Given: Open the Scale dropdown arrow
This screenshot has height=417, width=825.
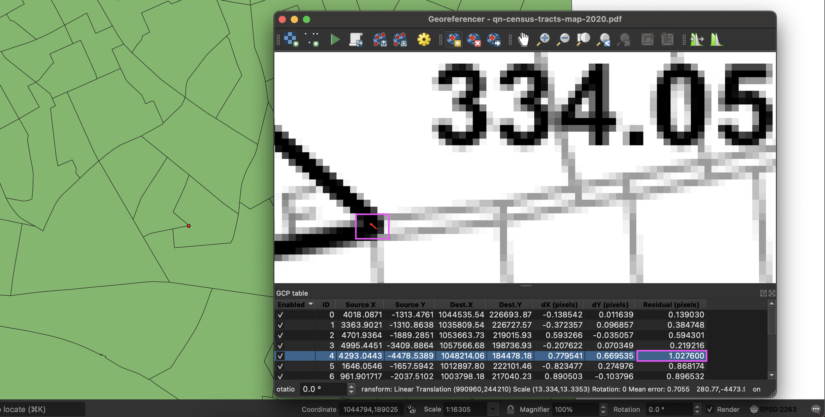Looking at the screenshot, I should pos(493,409).
